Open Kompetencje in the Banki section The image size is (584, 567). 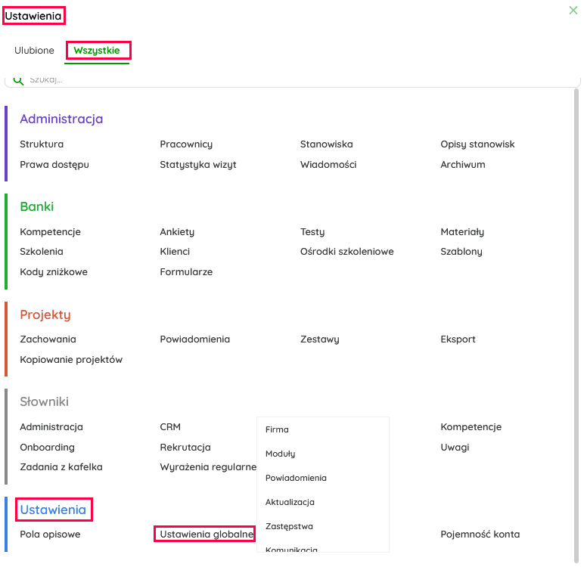coord(50,232)
